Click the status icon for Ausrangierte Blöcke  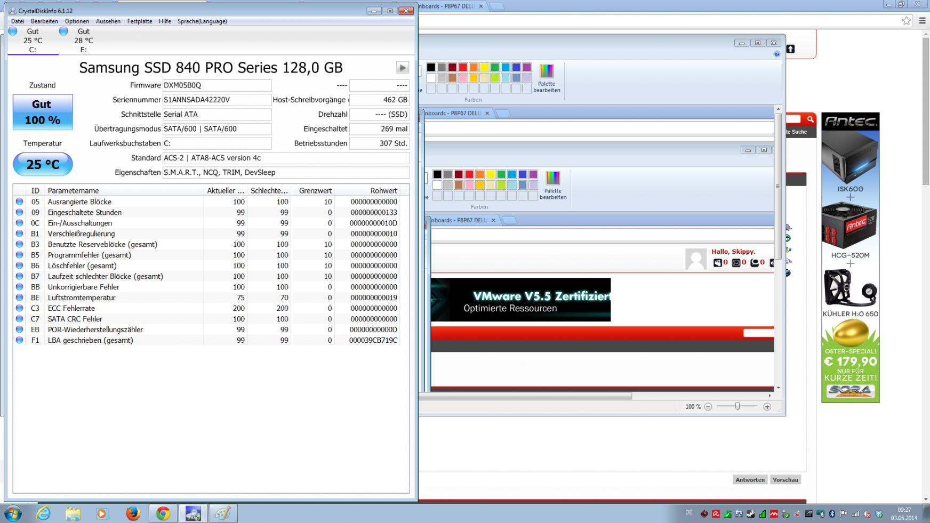click(20, 202)
